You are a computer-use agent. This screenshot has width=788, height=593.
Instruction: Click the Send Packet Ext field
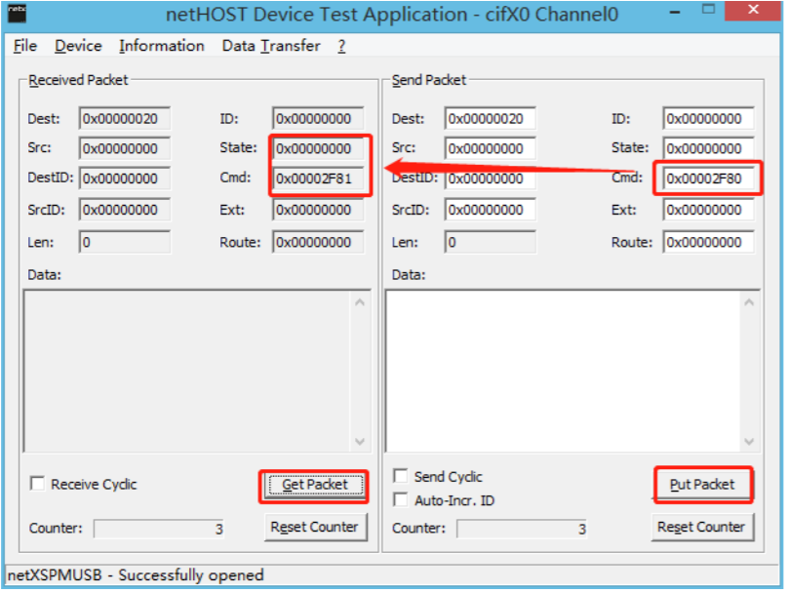tap(708, 210)
